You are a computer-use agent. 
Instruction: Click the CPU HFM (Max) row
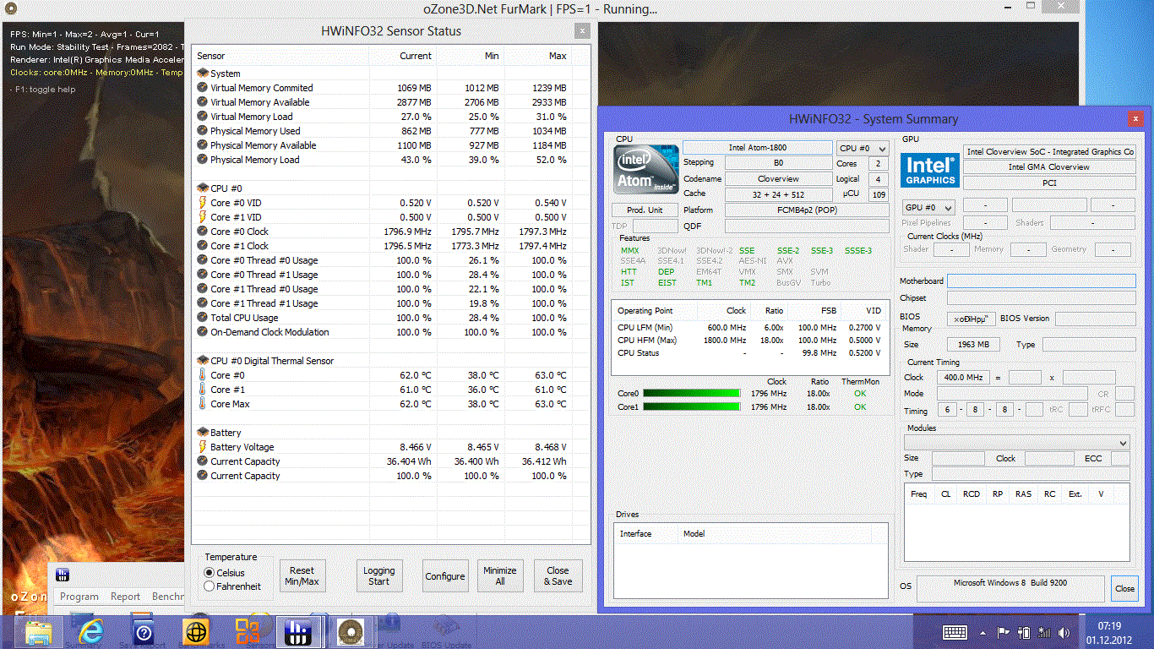coord(749,341)
